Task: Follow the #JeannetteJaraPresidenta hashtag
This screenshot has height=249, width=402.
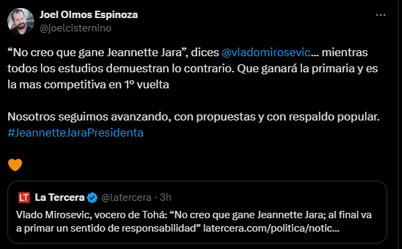Action: click(75, 133)
